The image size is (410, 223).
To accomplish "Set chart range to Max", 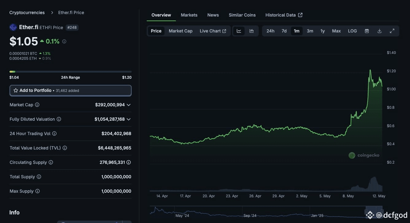I will (x=336, y=31).
